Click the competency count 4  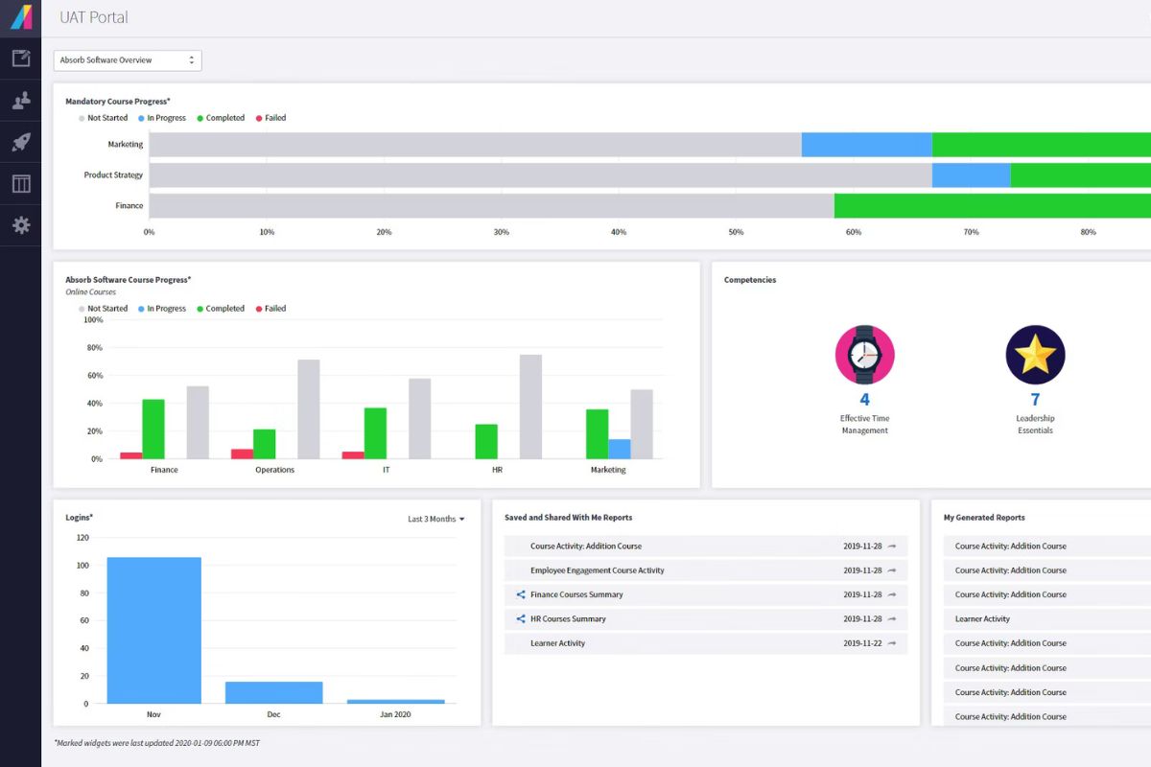[864, 400]
